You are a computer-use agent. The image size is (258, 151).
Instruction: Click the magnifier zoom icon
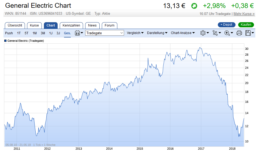227,33
